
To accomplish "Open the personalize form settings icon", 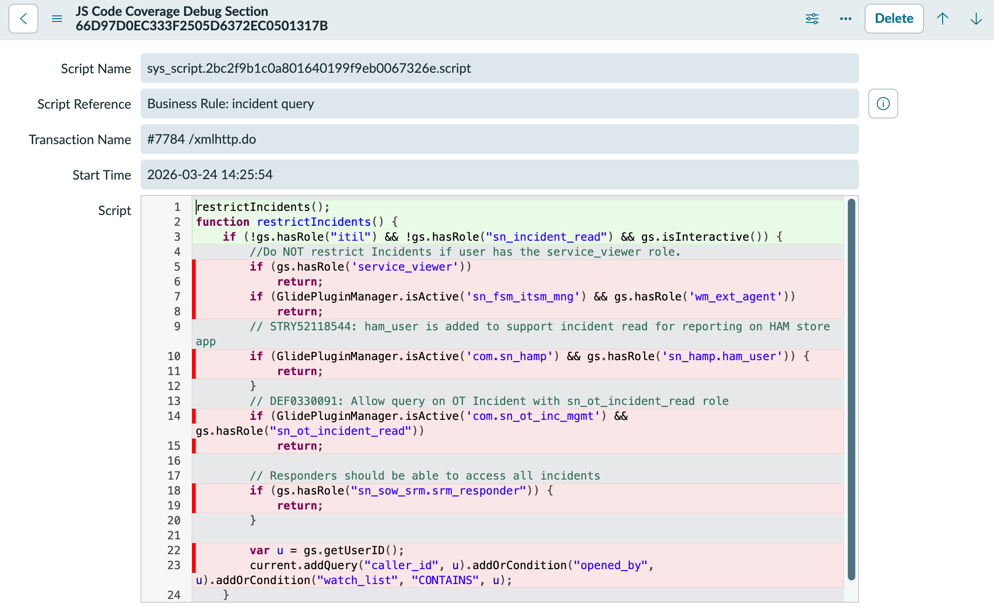I will coord(812,19).
